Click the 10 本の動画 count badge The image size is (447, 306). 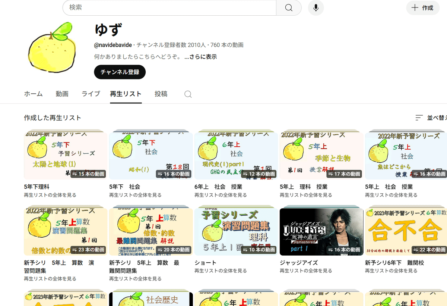[259, 250]
